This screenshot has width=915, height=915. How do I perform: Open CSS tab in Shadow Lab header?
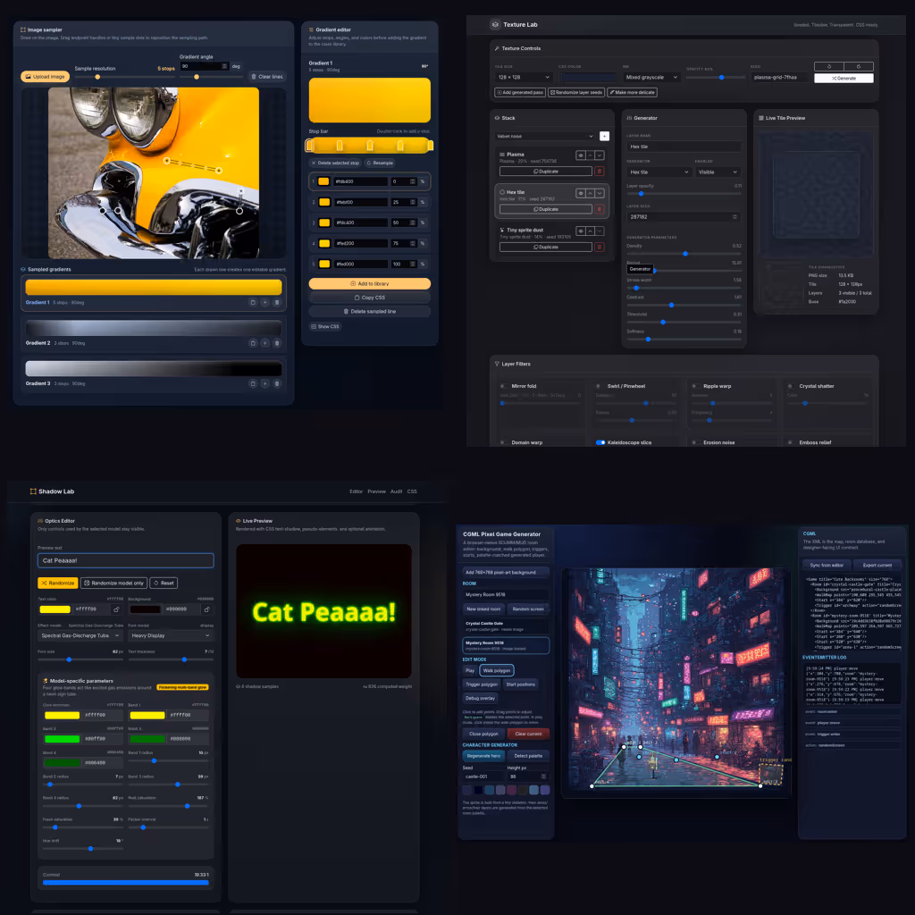tap(412, 491)
